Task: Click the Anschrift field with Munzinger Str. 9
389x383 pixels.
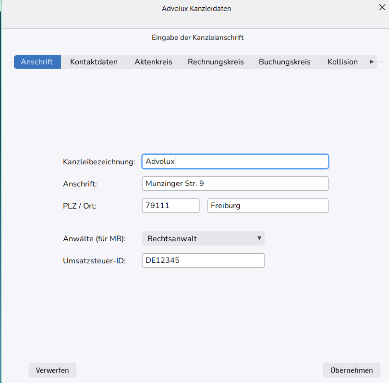Action: coord(235,184)
